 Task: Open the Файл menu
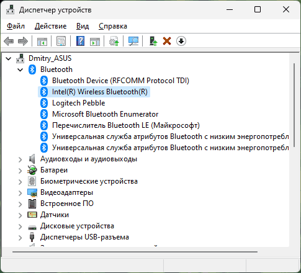[x=16, y=26]
